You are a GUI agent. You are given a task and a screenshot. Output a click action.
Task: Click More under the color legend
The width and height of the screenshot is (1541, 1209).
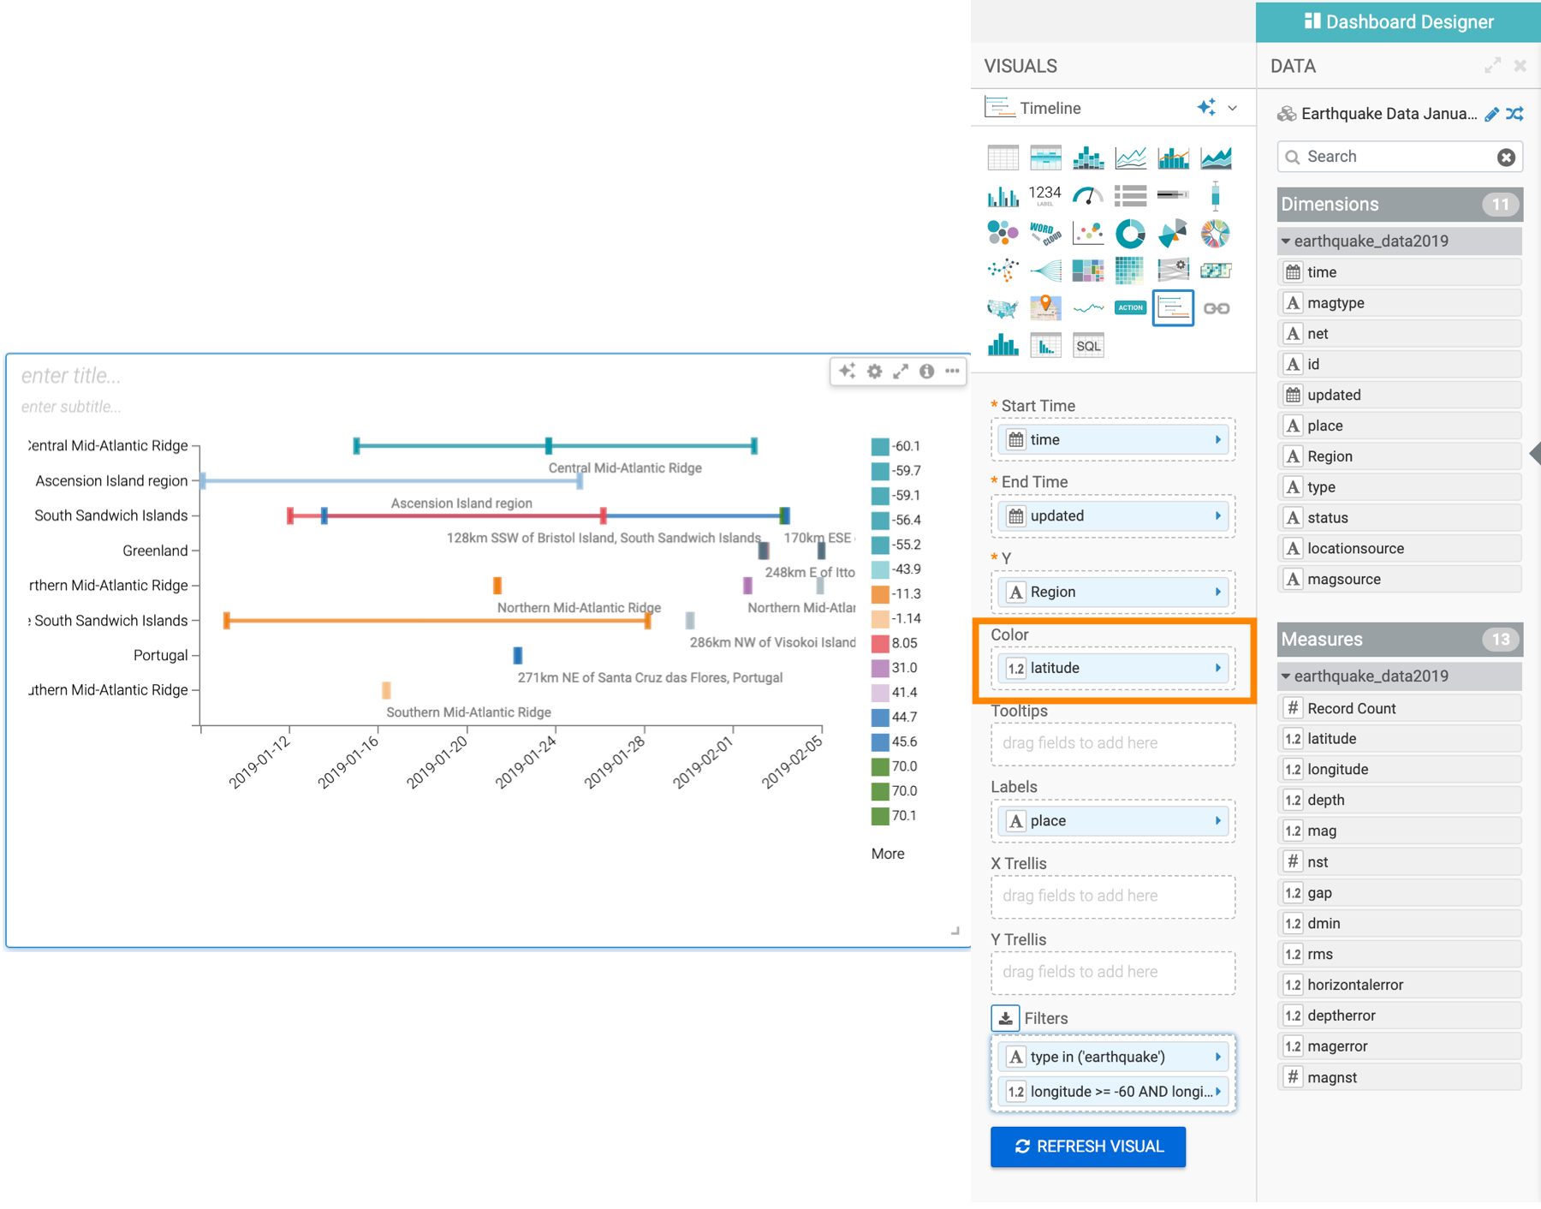[888, 854]
